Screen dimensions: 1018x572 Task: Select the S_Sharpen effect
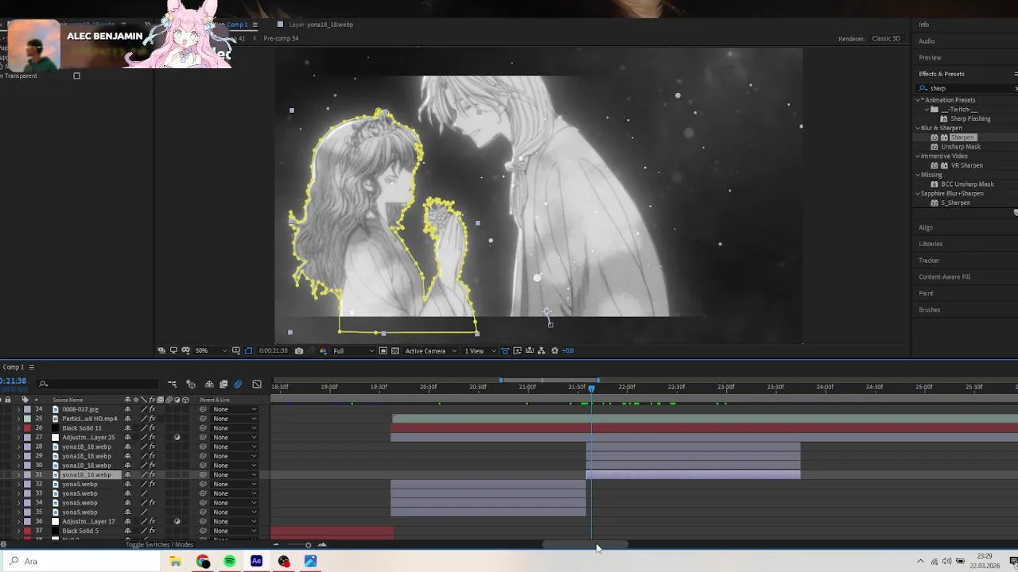pos(955,203)
